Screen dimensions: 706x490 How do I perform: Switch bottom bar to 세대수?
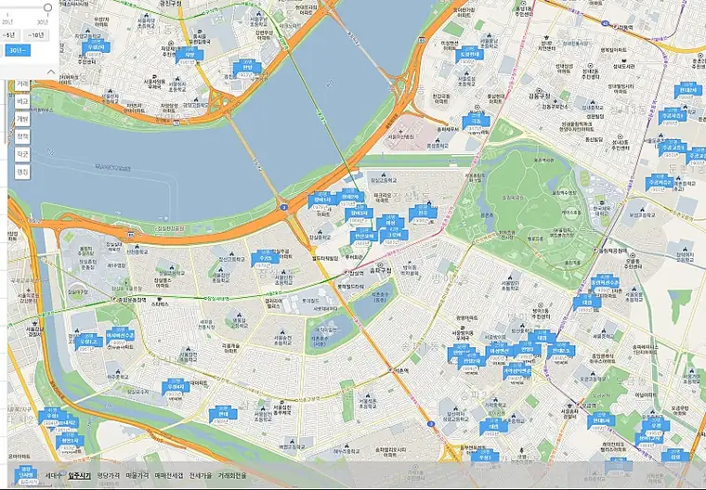click(x=54, y=475)
